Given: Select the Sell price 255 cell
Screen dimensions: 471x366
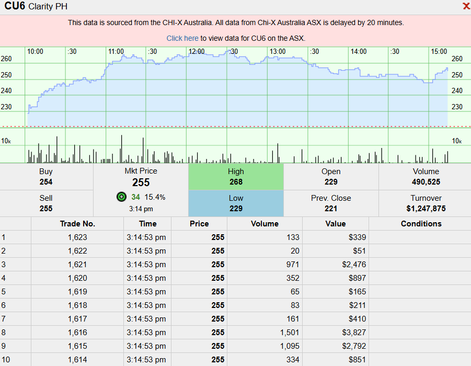Looking at the screenshot, I should [x=46, y=203].
